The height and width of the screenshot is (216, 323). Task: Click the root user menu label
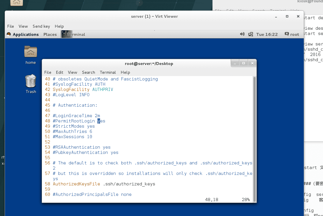tap(295, 34)
